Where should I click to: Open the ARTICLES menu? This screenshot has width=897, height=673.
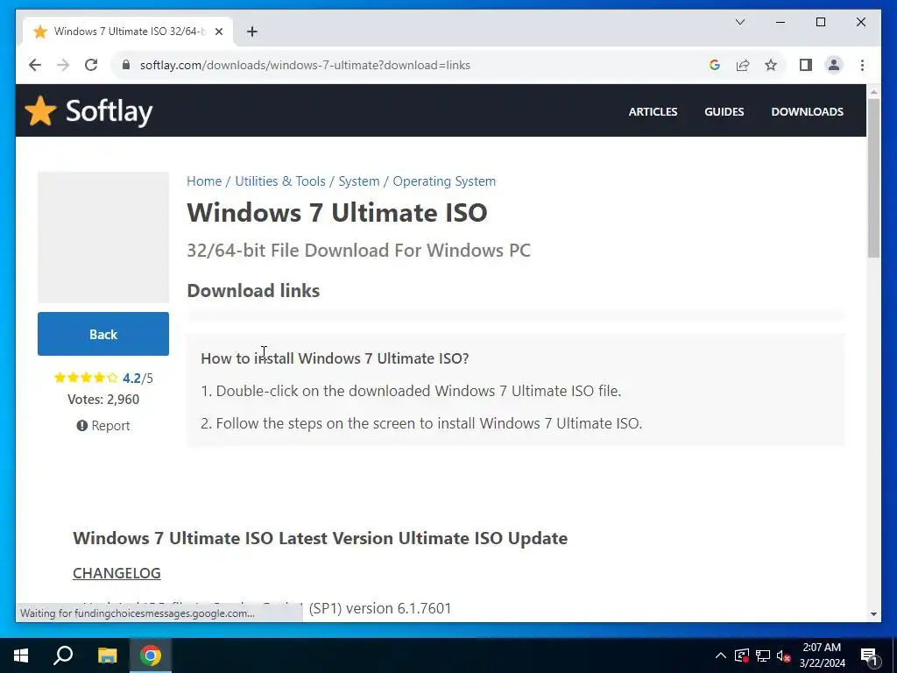[x=653, y=111]
